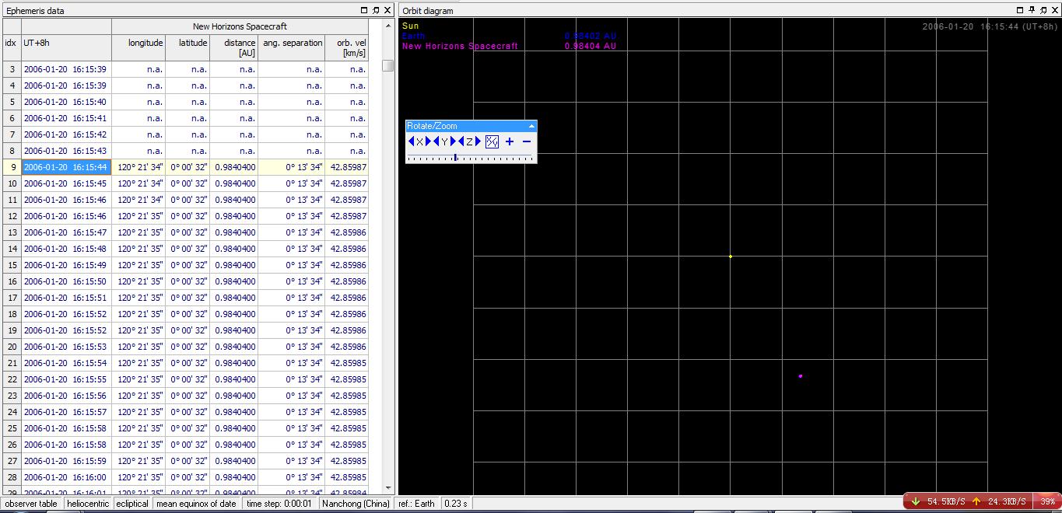Click latitude value in row 27
The image size is (1062, 513).
188,461
